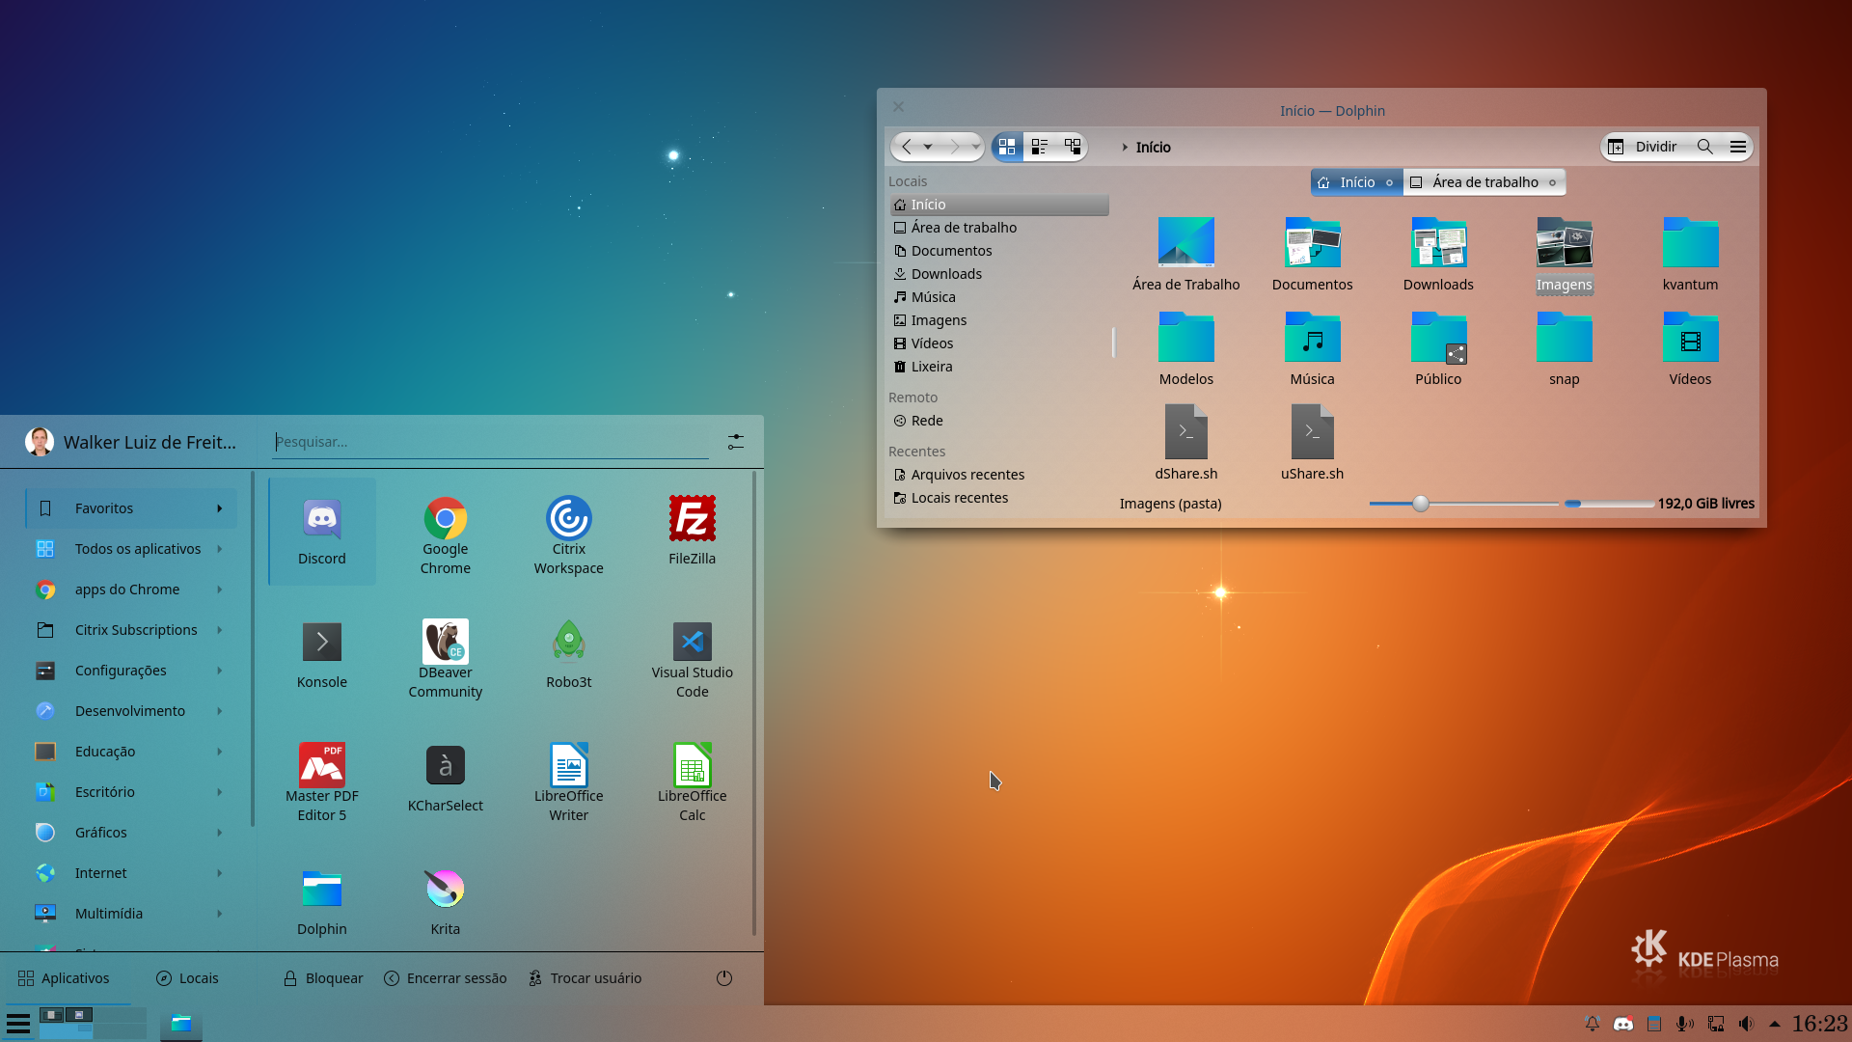The width and height of the screenshot is (1852, 1042).
Task: Switch Dolphin to details tree view
Action: 1073,147
